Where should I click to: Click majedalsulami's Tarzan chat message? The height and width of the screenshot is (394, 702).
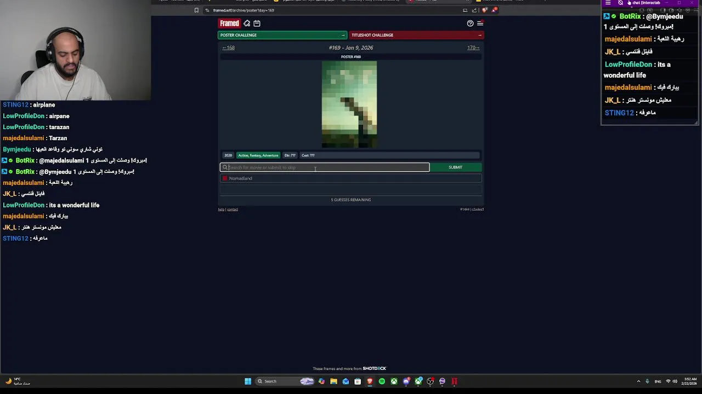point(35,138)
